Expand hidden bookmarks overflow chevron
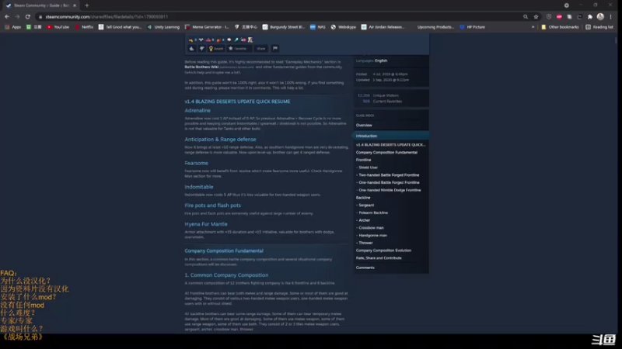Screen dimensions: 622x349 (533, 27)
